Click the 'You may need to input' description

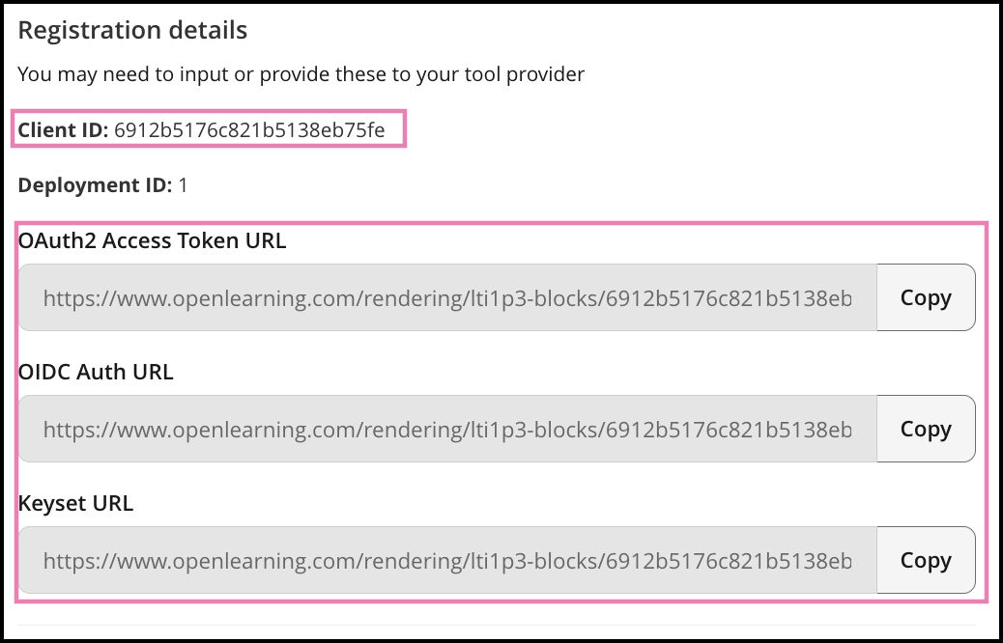point(301,74)
